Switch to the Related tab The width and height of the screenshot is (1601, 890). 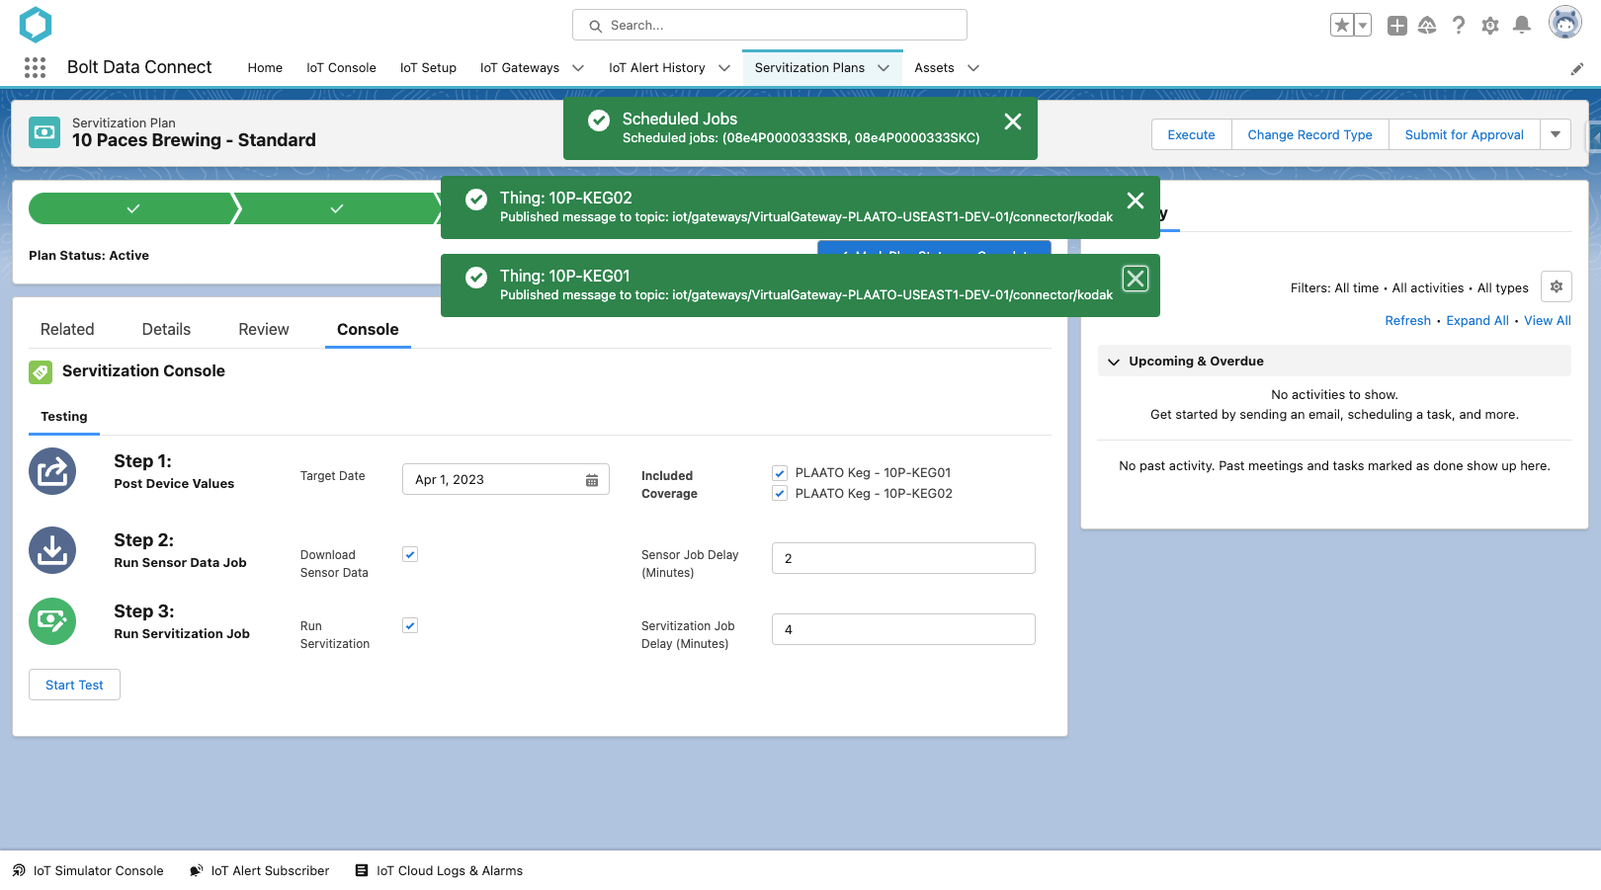[67, 330]
